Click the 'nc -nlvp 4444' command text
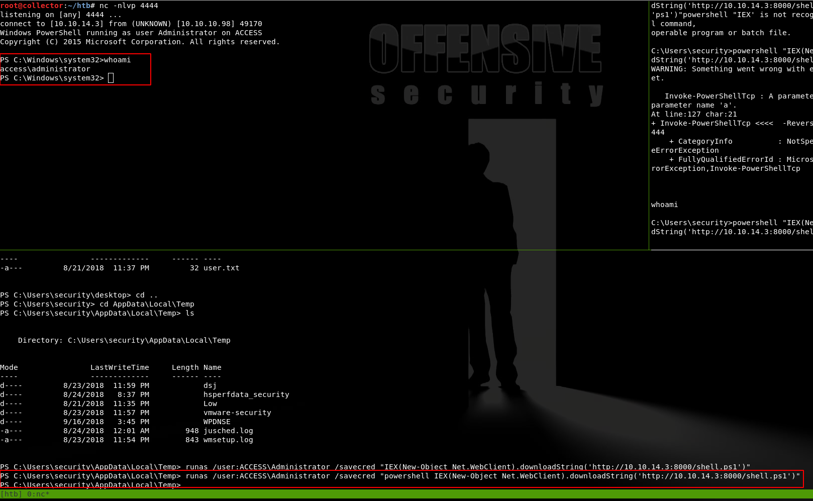Screen dimensions: 813x501 coord(129,6)
